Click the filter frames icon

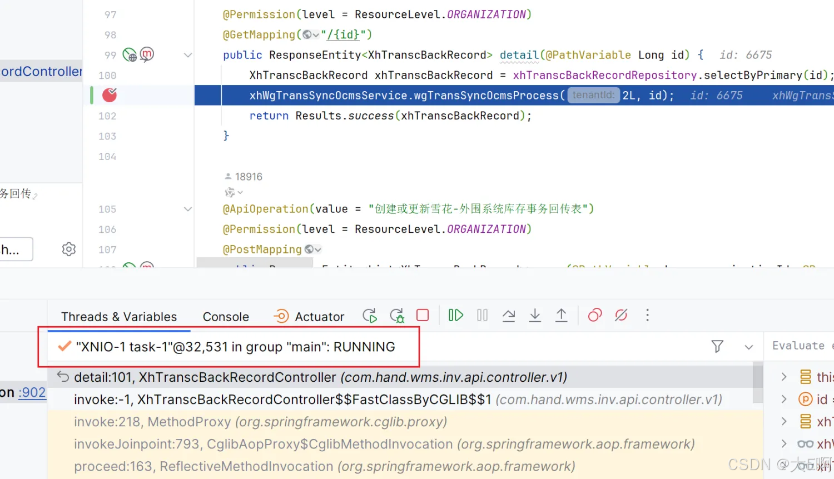click(717, 346)
